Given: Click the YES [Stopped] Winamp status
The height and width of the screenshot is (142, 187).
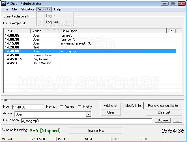Looking at the screenshot, I should click(45, 131).
